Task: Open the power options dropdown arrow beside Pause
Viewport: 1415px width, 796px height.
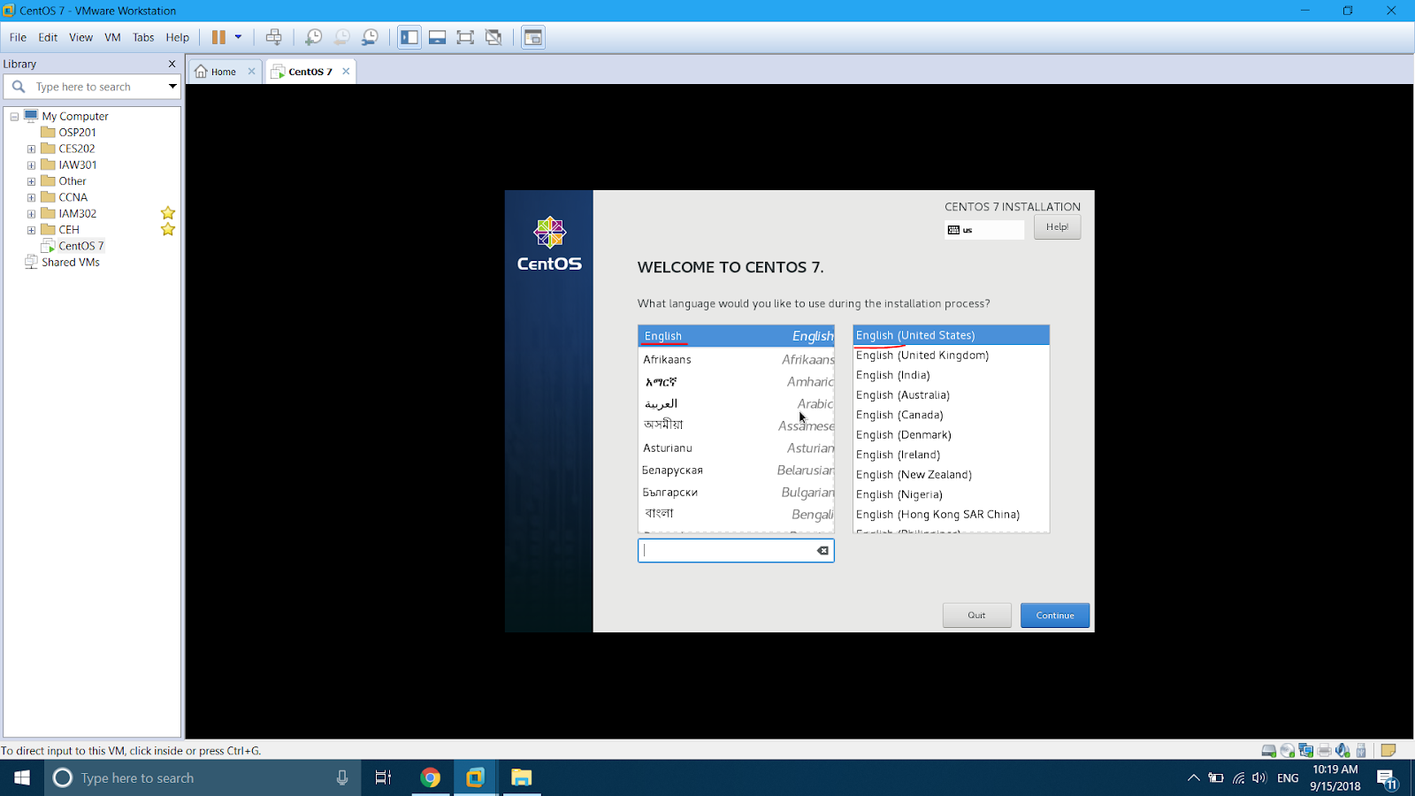Action: 238,37
